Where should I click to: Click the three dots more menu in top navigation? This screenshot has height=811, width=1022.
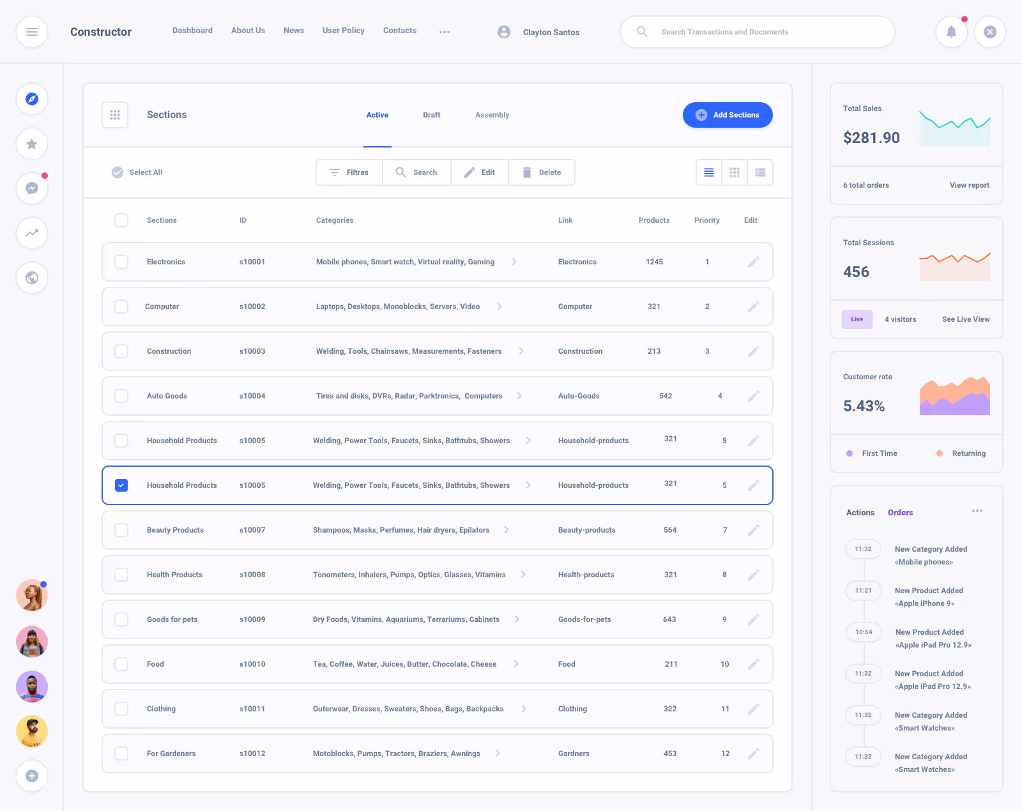[x=445, y=32]
